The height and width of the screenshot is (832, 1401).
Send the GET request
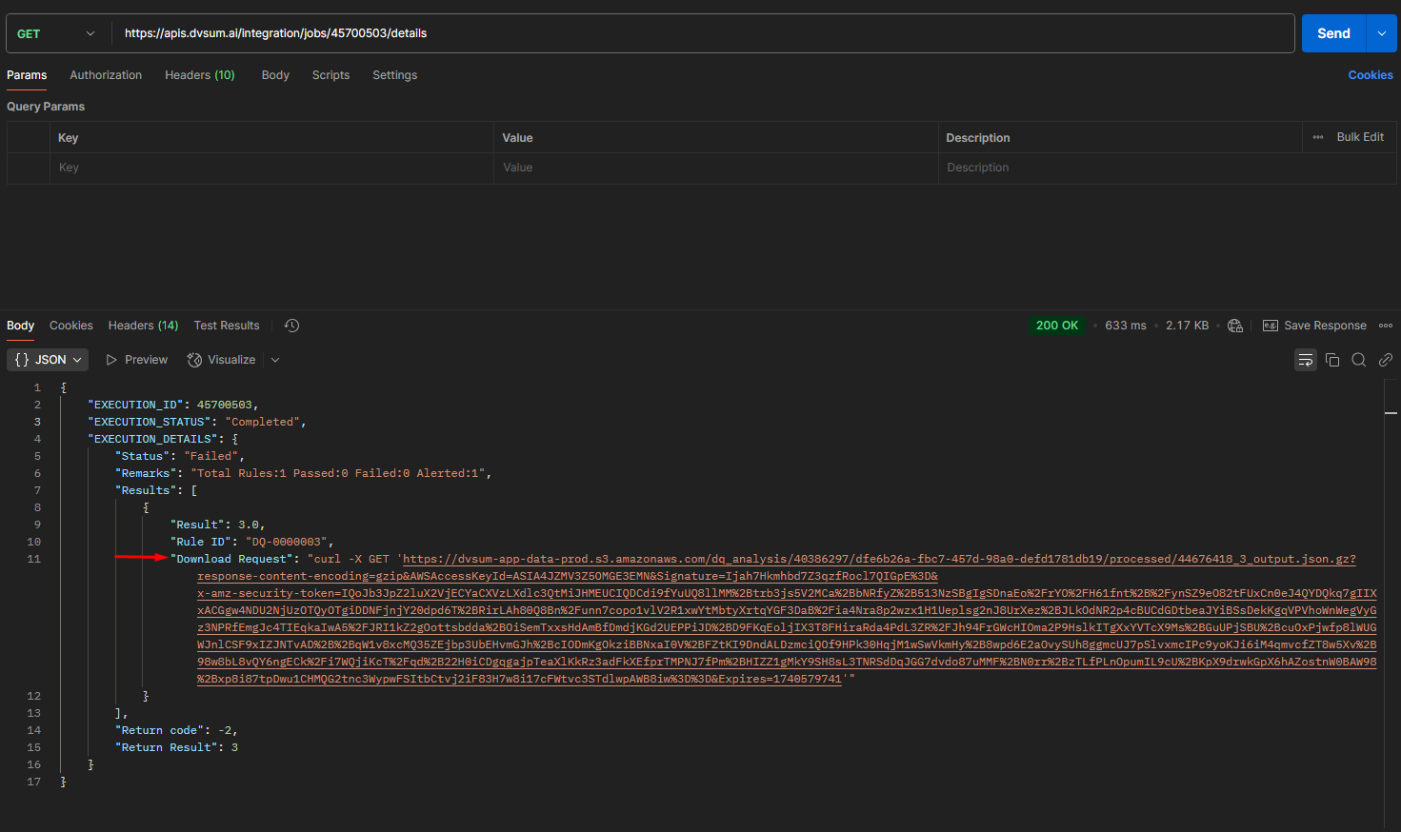pos(1333,33)
